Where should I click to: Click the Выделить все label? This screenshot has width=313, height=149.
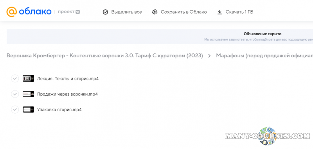click(126, 12)
